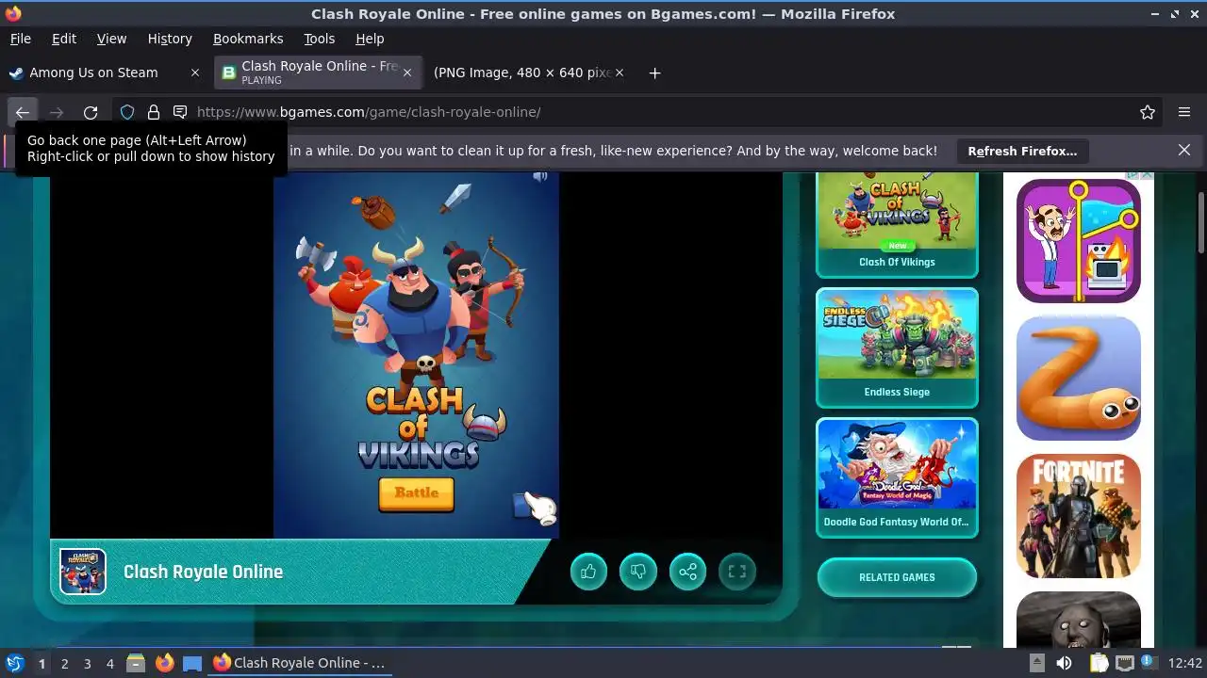
Task: Dislike the game with thumbs-down icon
Action: (x=638, y=572)
